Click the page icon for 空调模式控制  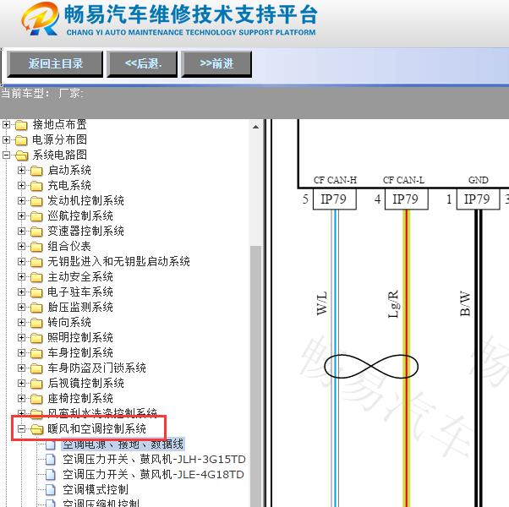pos(51,489)
